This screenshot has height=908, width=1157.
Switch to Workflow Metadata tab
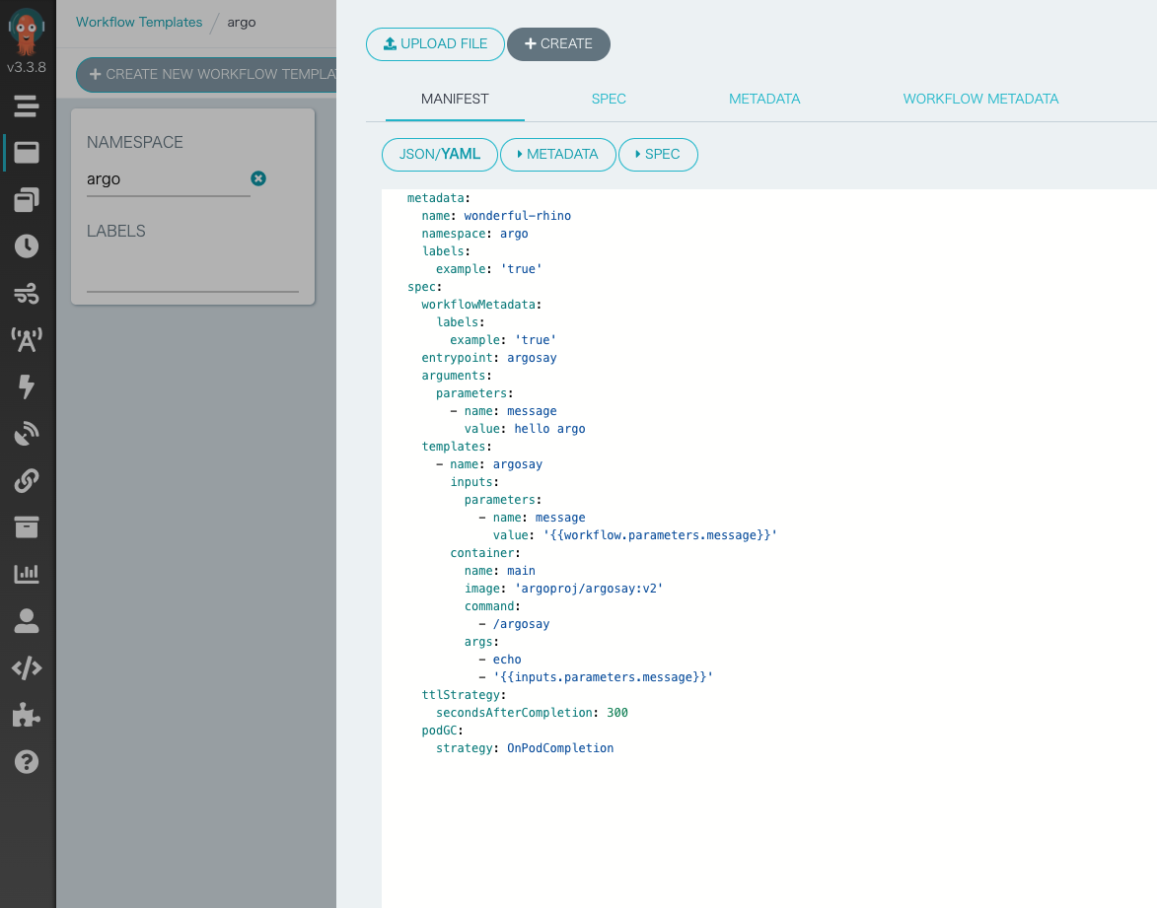tap(980, 99)
